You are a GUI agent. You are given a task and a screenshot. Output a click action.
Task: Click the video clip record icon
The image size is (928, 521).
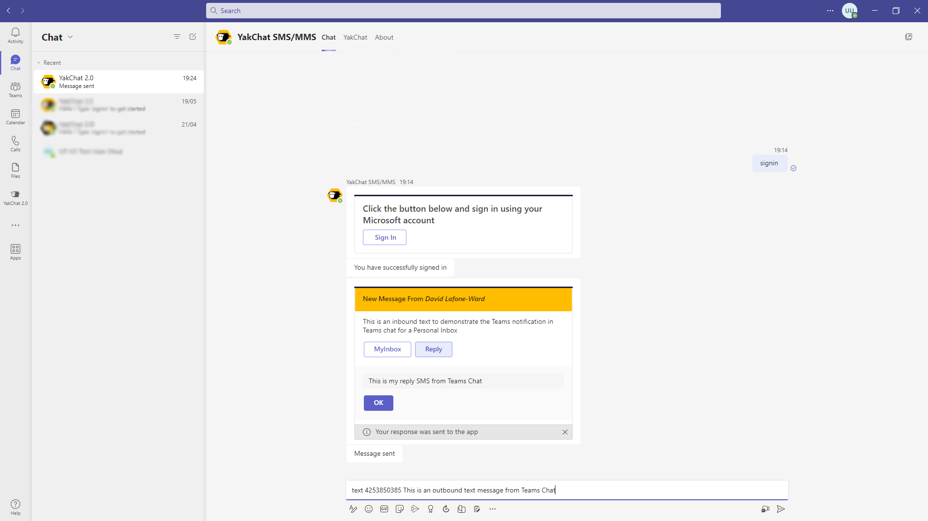pos(765,509)
